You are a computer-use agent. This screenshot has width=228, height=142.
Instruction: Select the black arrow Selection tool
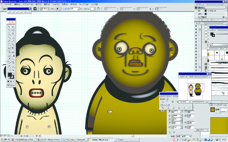pos(9,27)
